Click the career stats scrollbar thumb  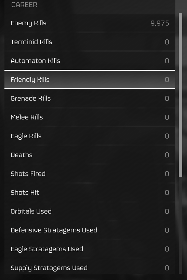click(x=181, y=95)
